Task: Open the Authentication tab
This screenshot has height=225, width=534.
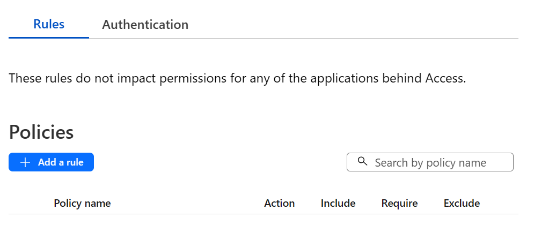Action: (x=145, y=25)
